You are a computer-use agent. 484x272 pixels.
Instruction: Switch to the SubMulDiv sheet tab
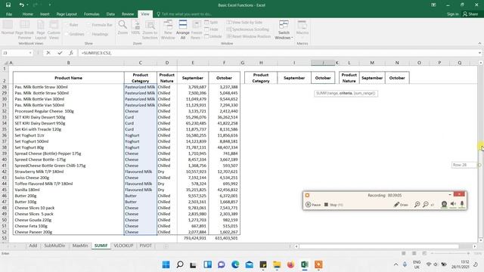[54, 246]
